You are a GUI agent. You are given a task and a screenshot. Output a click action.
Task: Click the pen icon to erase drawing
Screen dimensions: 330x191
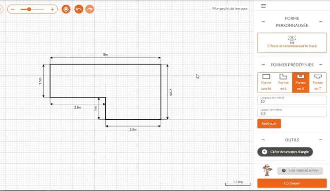292,39
